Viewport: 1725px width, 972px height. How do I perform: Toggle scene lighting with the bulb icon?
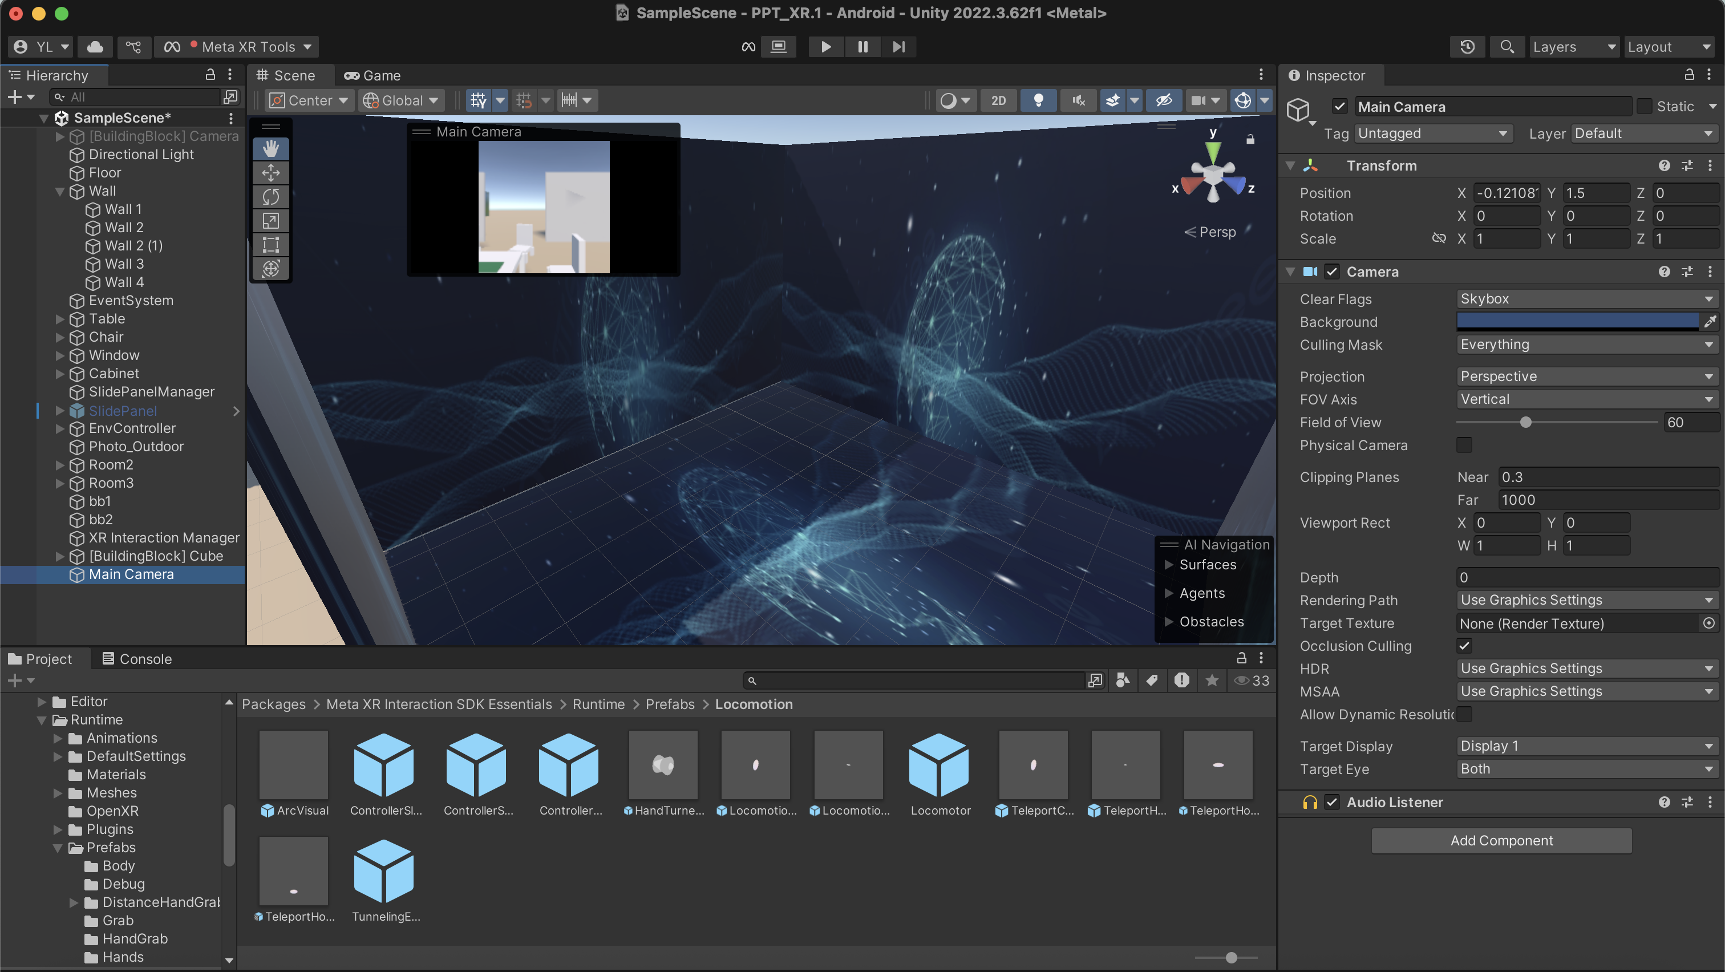(x=1038, y=100)
